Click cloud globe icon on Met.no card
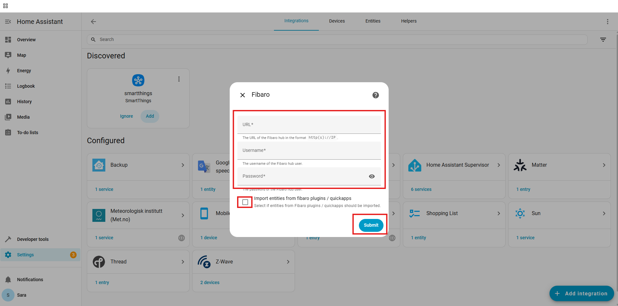 (x=182, y=238)
